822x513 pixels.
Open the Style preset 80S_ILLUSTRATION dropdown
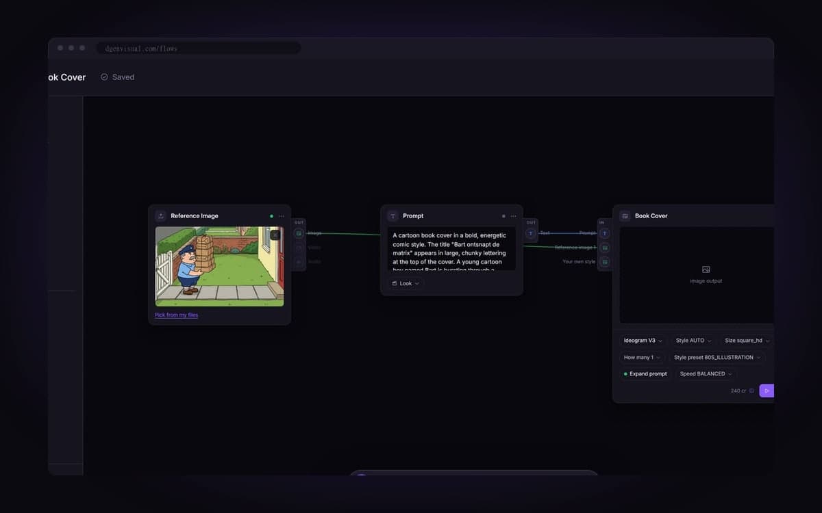pyautogui.click(x=717, y=358)
